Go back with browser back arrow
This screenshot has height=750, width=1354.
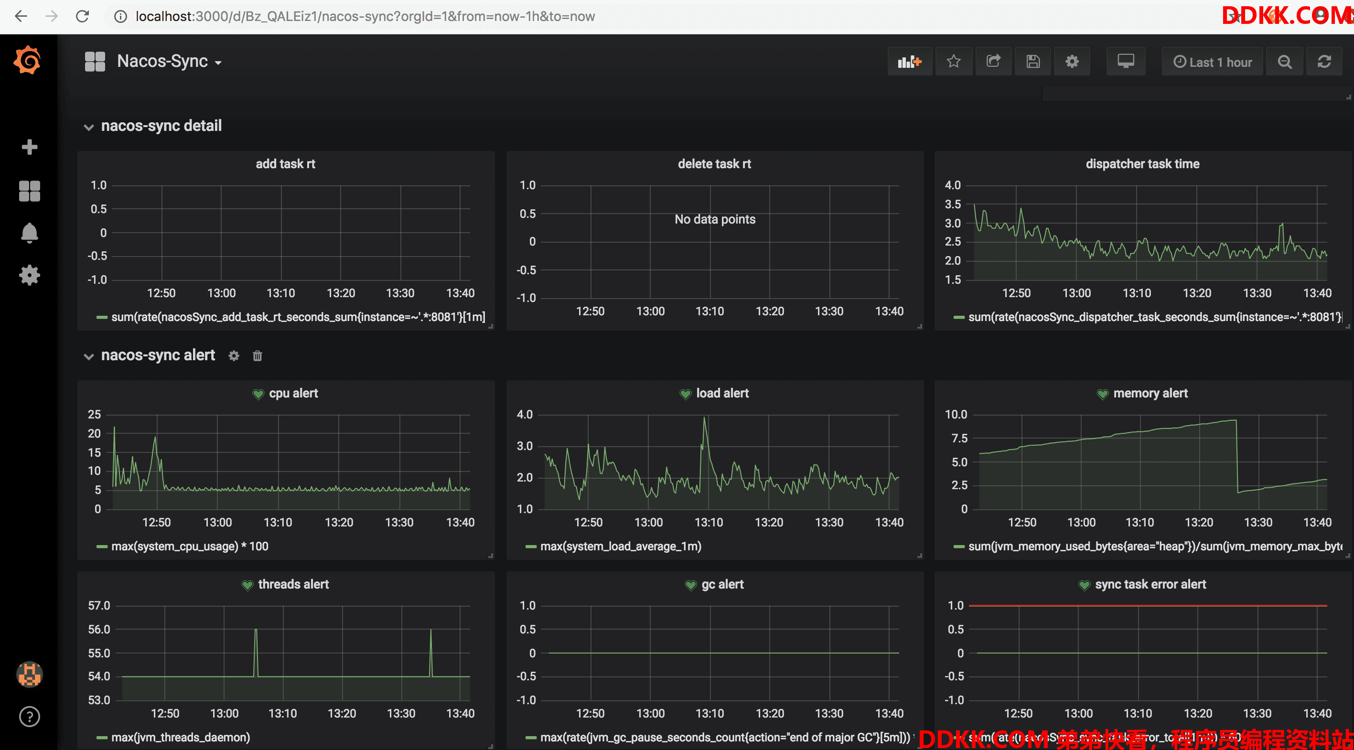tap(21, 16)
